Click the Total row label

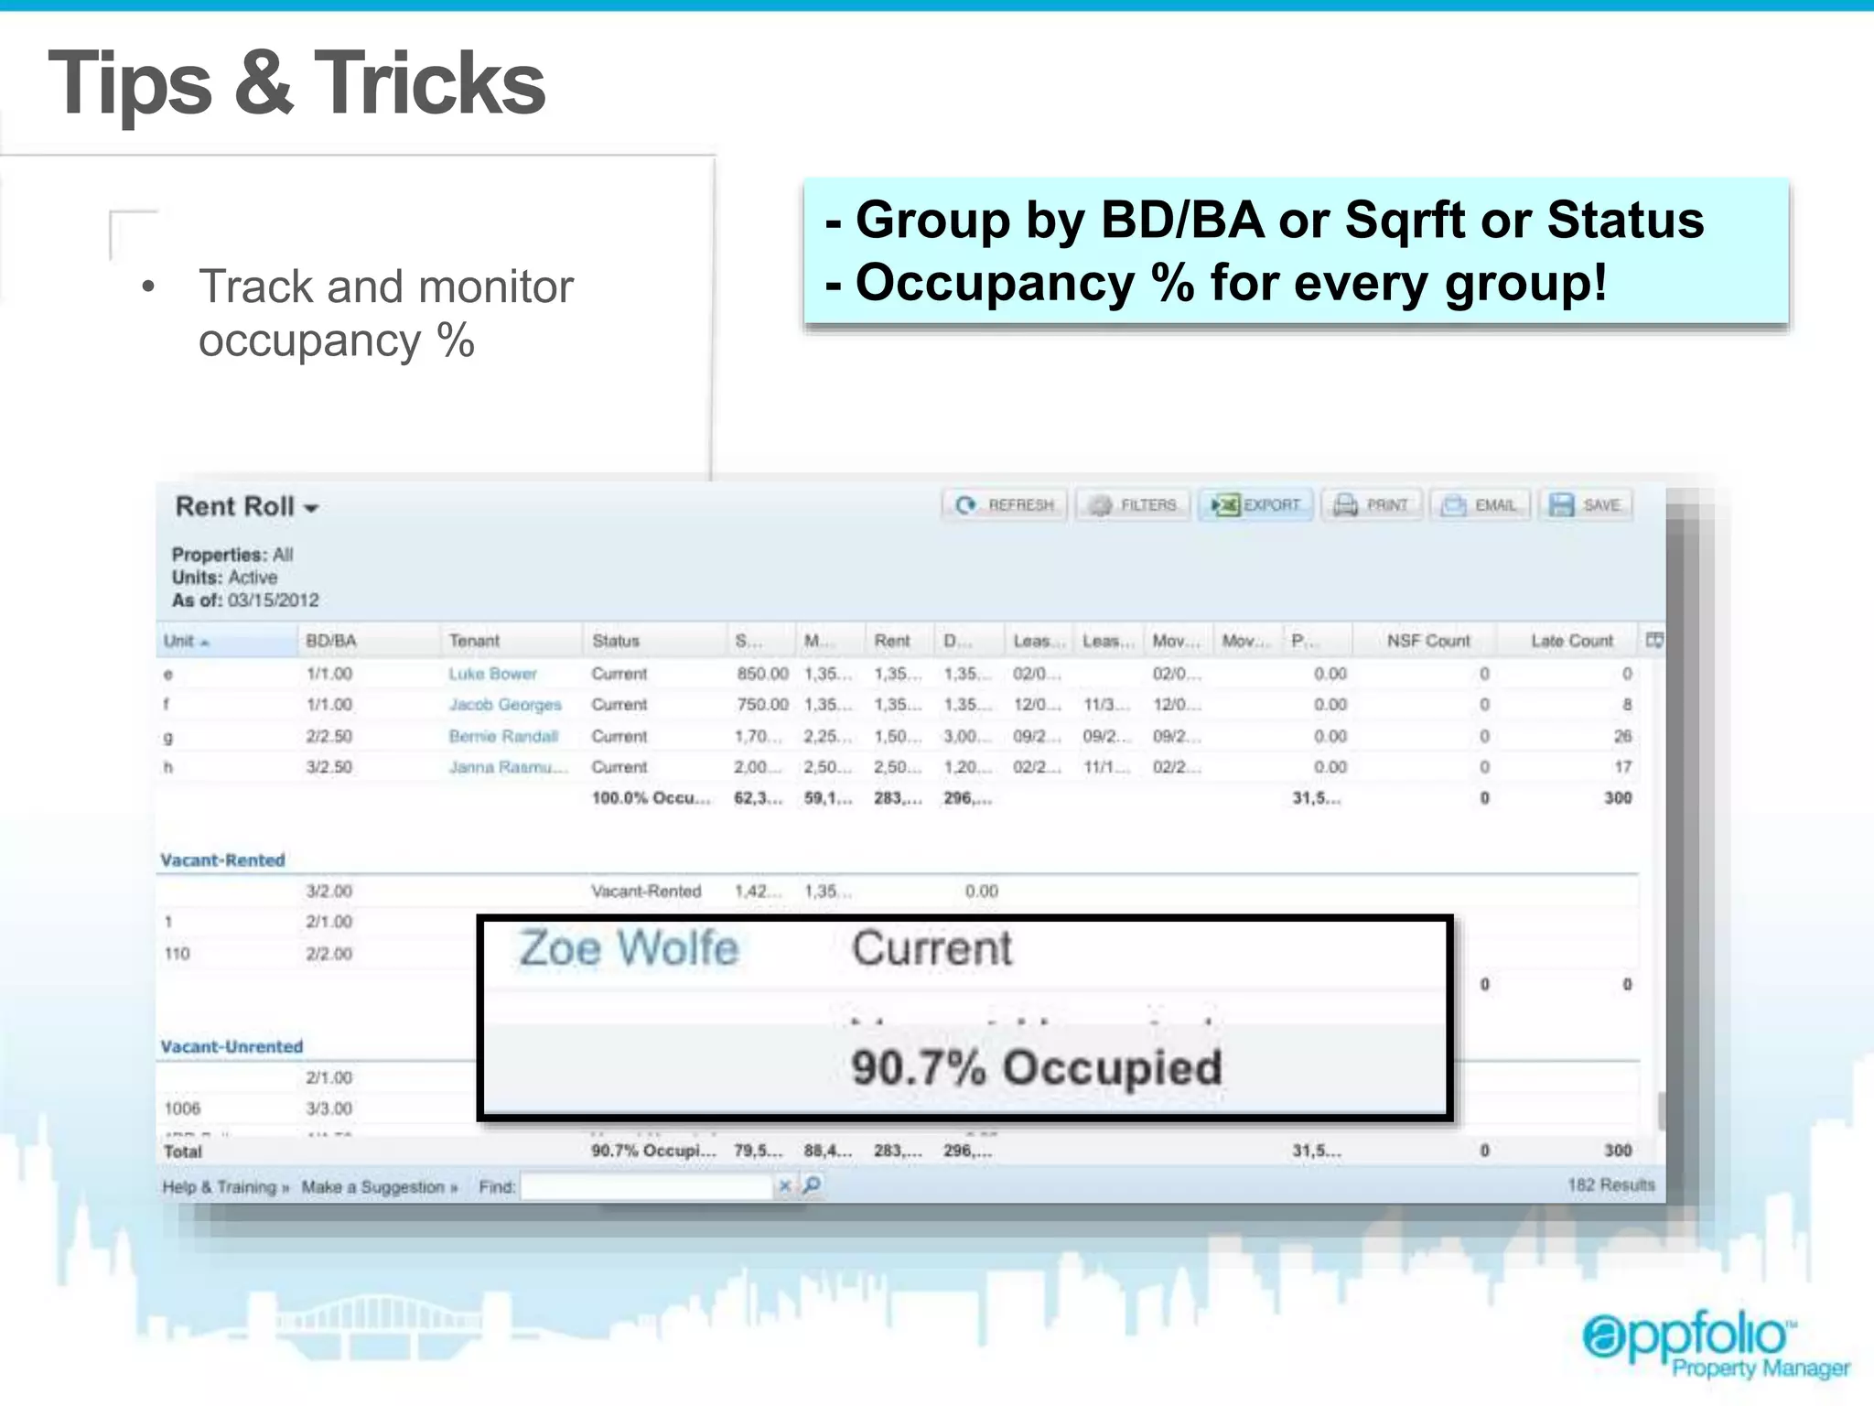tap(183, 1152)
